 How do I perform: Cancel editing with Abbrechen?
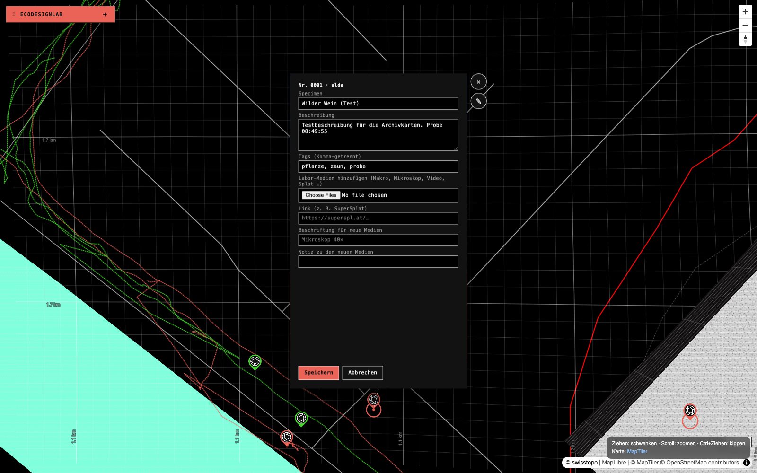[x=362, y=373]
